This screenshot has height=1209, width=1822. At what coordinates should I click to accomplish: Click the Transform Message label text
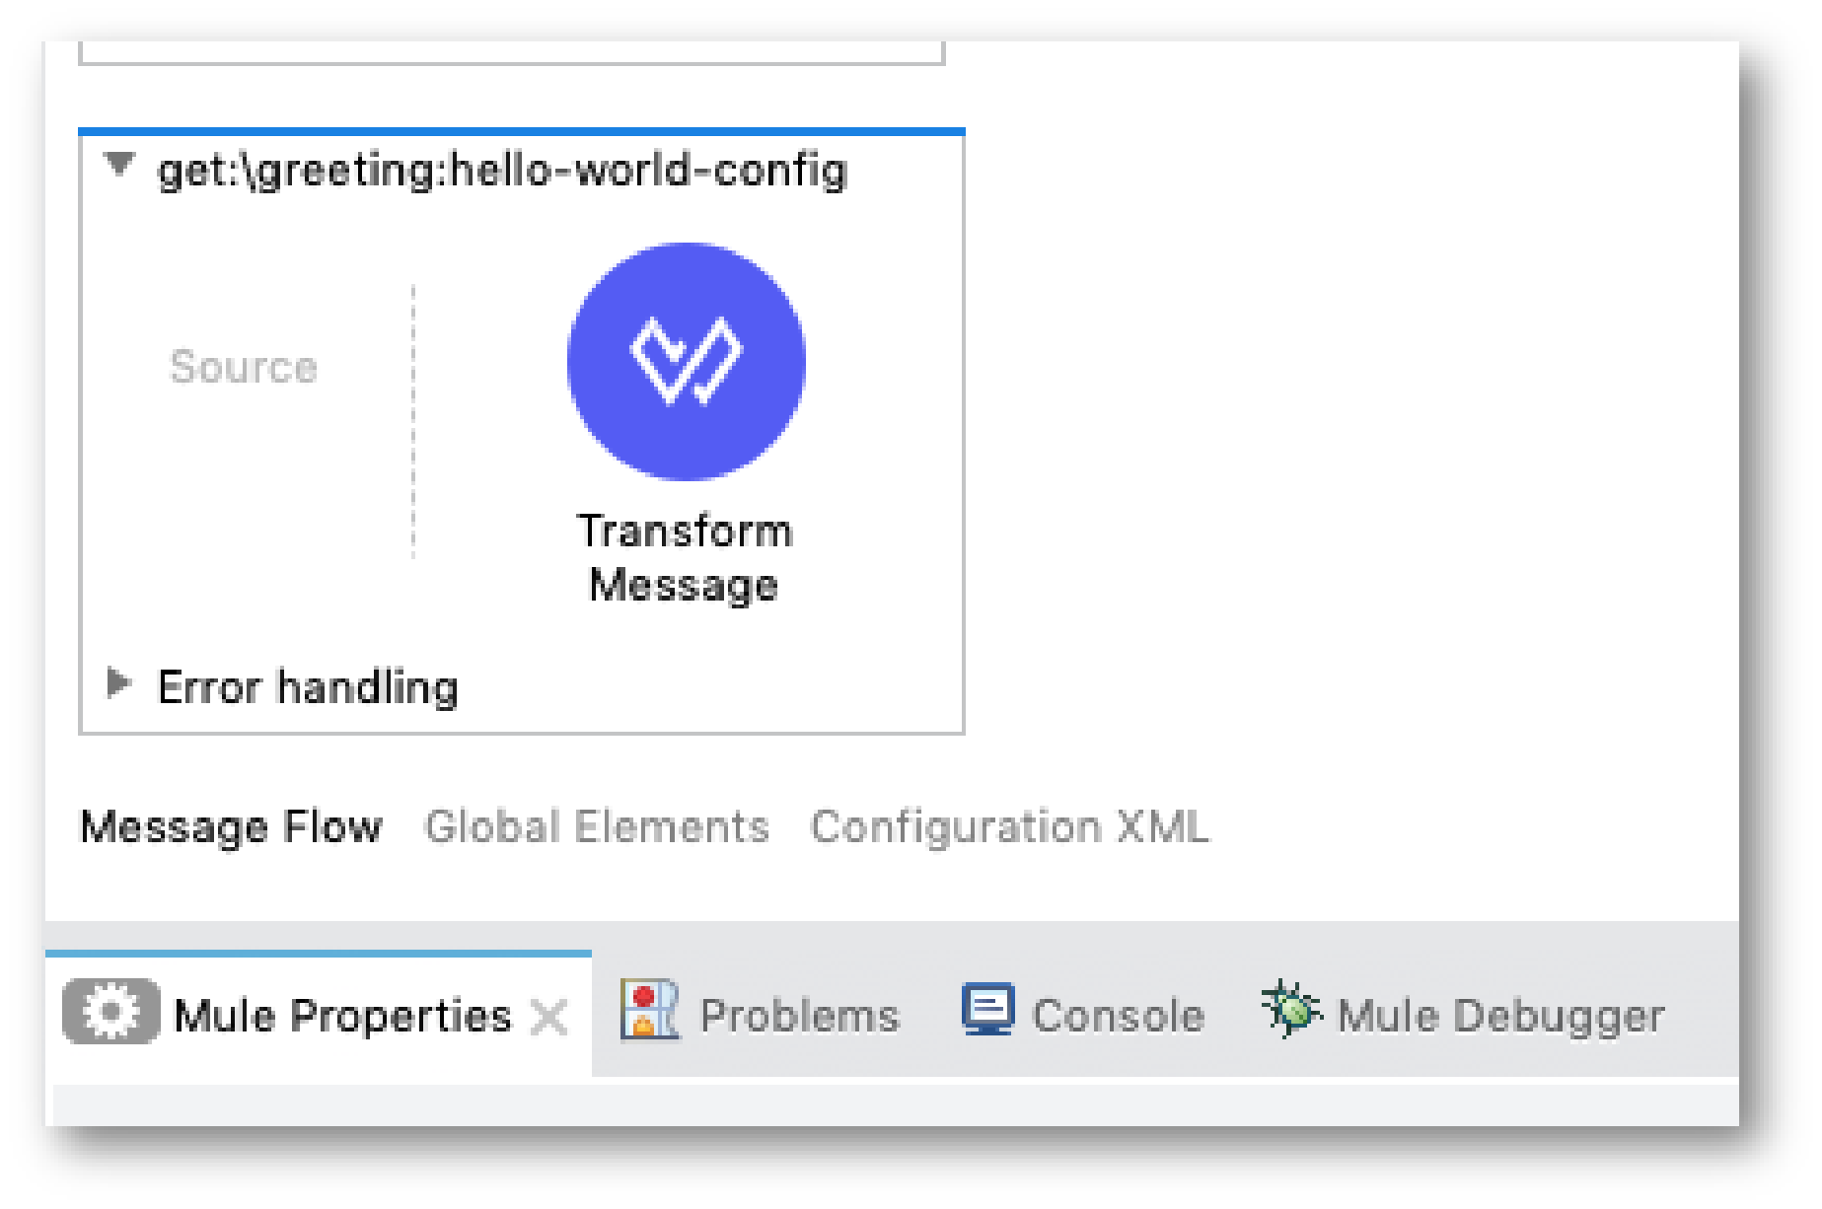[685, 557]
